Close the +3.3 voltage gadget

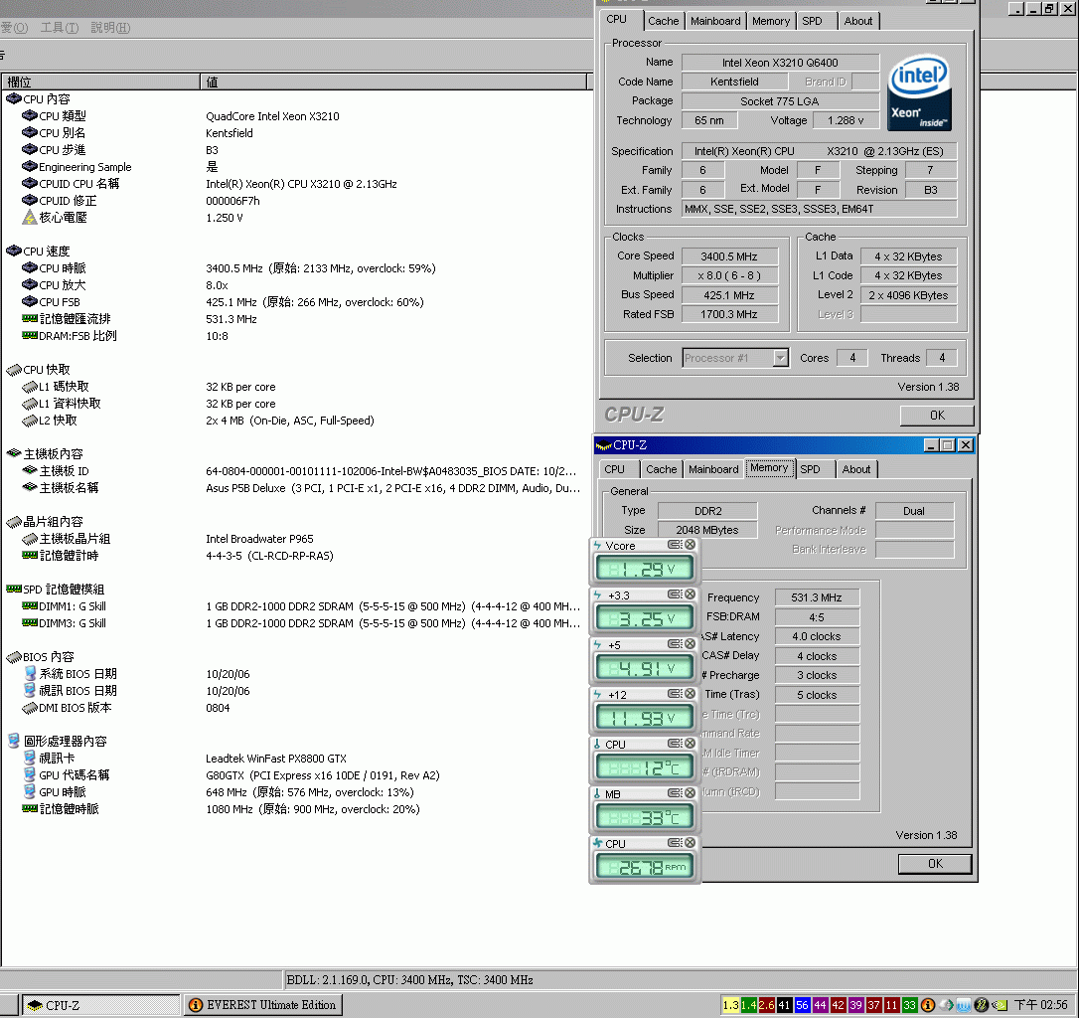690,594
